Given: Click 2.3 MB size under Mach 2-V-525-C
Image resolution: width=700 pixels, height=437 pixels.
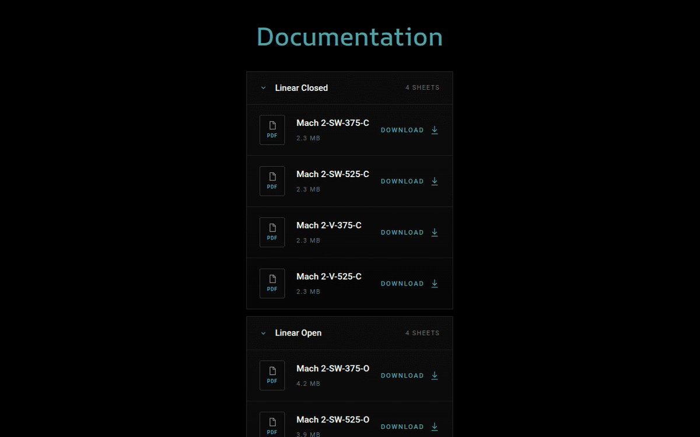Looking at the screenshot, I should pyautogui.click(x=308, y=292).
